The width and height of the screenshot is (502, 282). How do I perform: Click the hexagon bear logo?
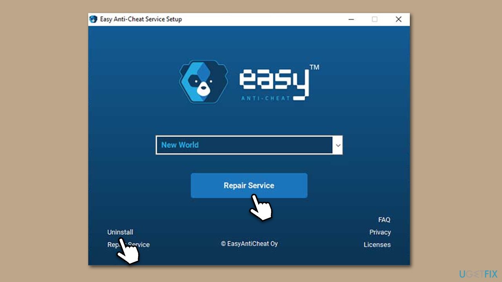[203, 81]
